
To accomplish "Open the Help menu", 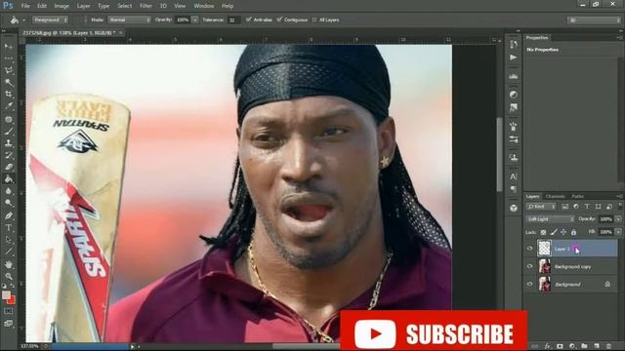I will tap(228, 6).
